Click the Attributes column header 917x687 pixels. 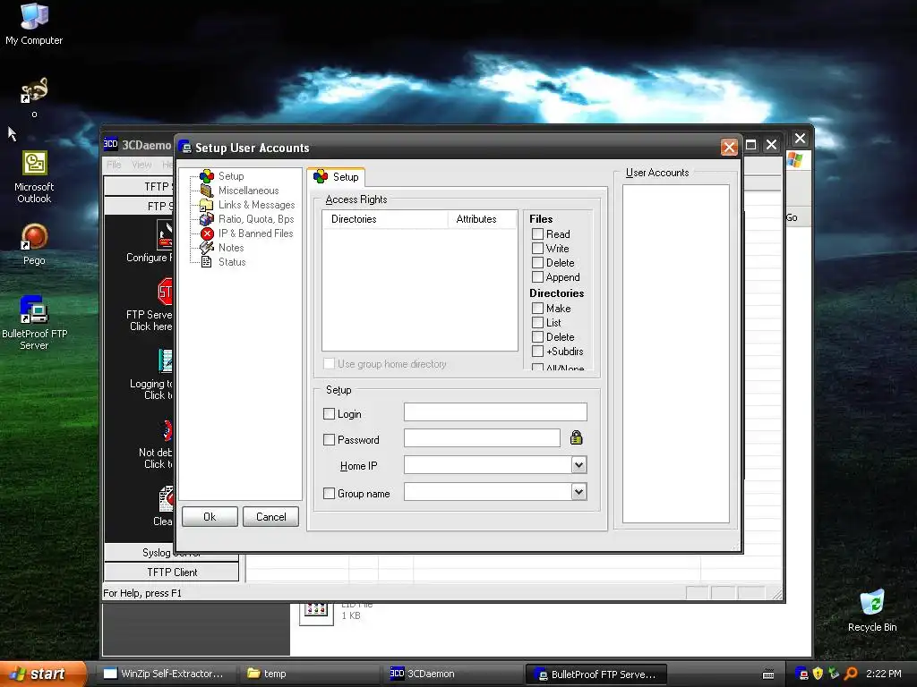click(x=483, y=219)
